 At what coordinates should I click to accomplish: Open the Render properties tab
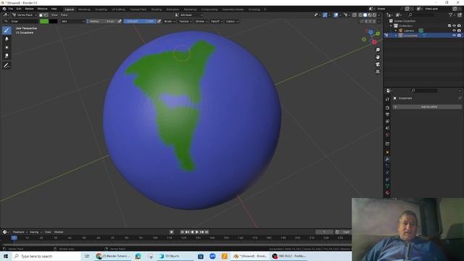tap(387, 108)
